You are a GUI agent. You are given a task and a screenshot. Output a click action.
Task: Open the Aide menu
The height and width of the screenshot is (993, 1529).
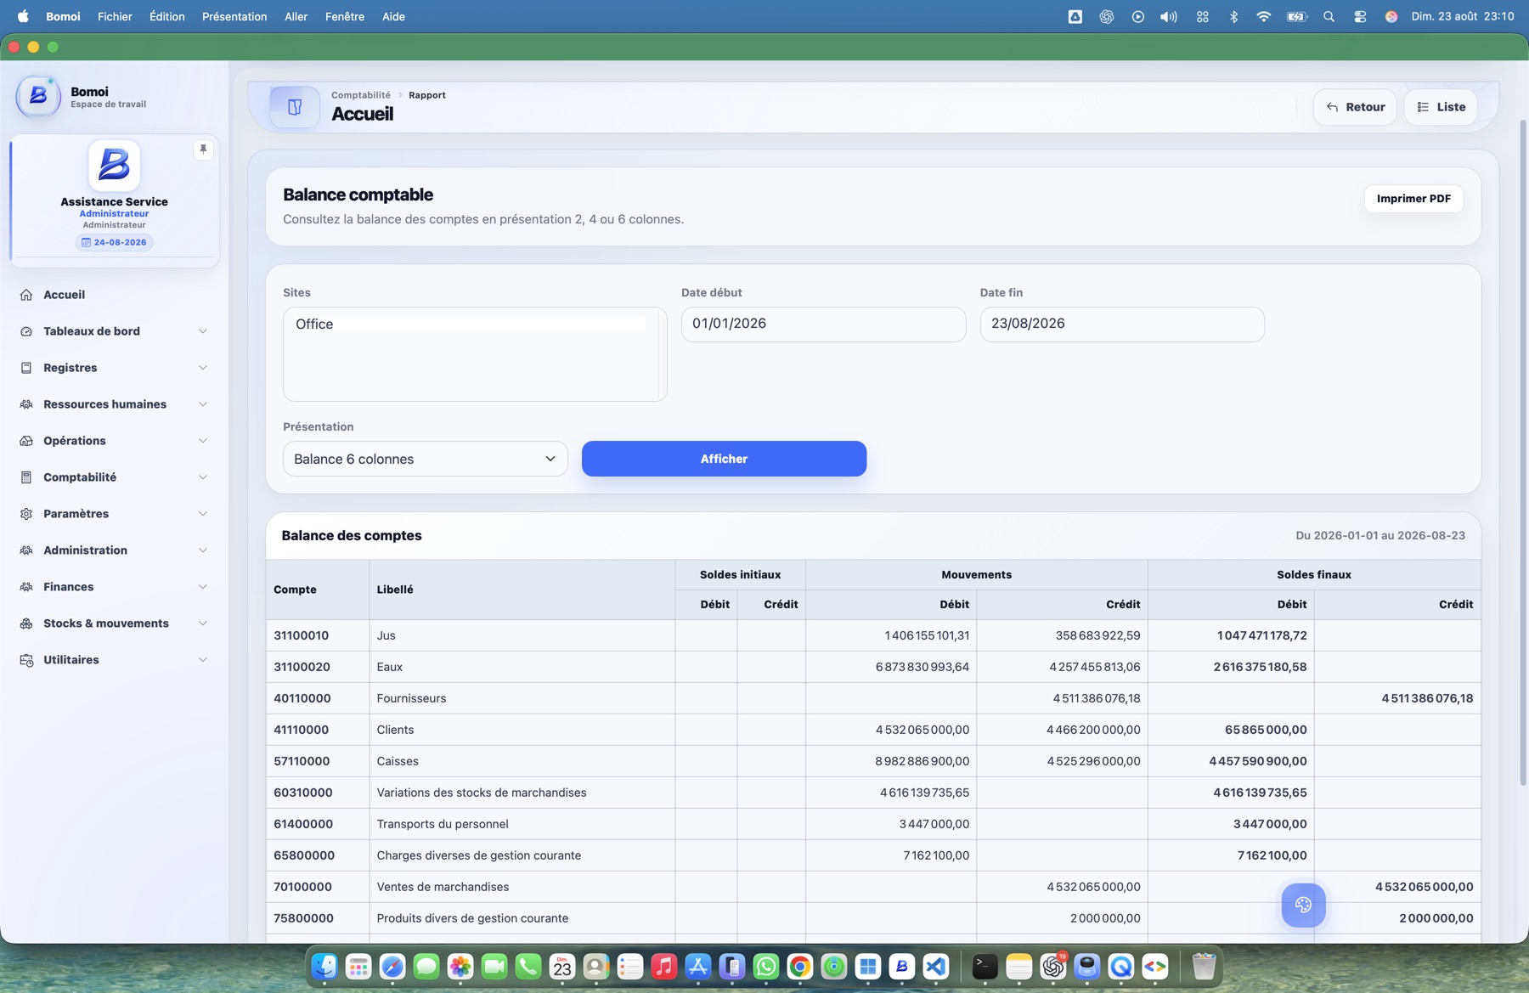coord(393,17)
